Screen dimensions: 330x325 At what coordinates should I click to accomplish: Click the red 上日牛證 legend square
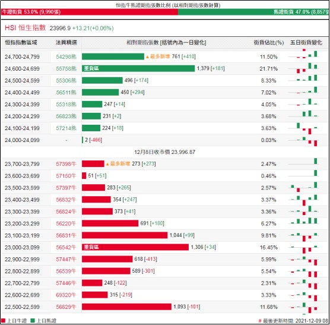(x=3, y=321)
